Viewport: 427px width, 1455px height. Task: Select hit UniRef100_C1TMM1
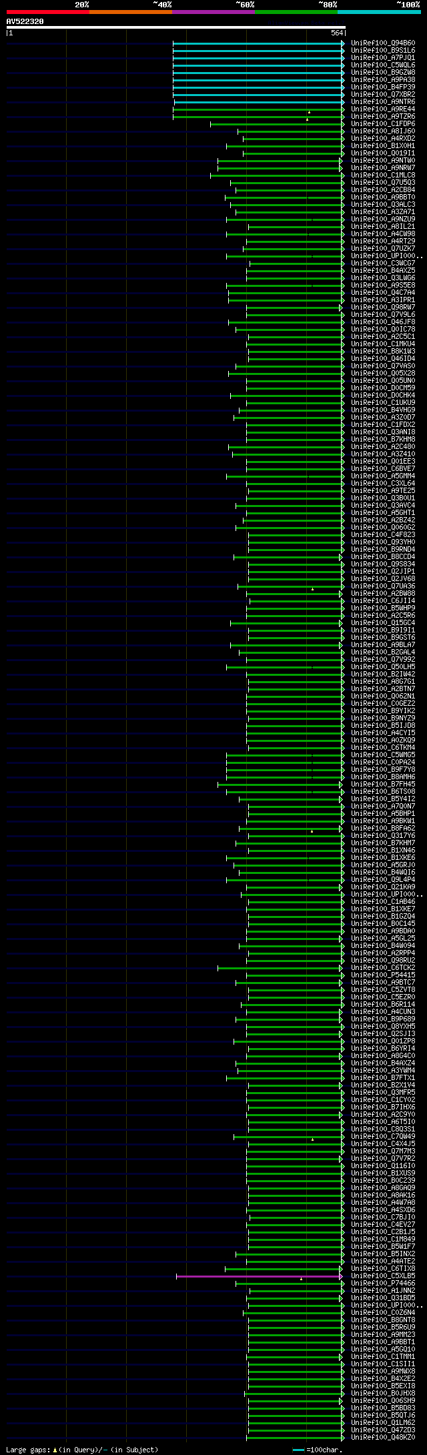(x=383, y=1357)
